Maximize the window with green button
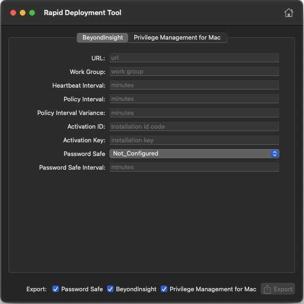The image size is (304, 304). click(32, 13)
